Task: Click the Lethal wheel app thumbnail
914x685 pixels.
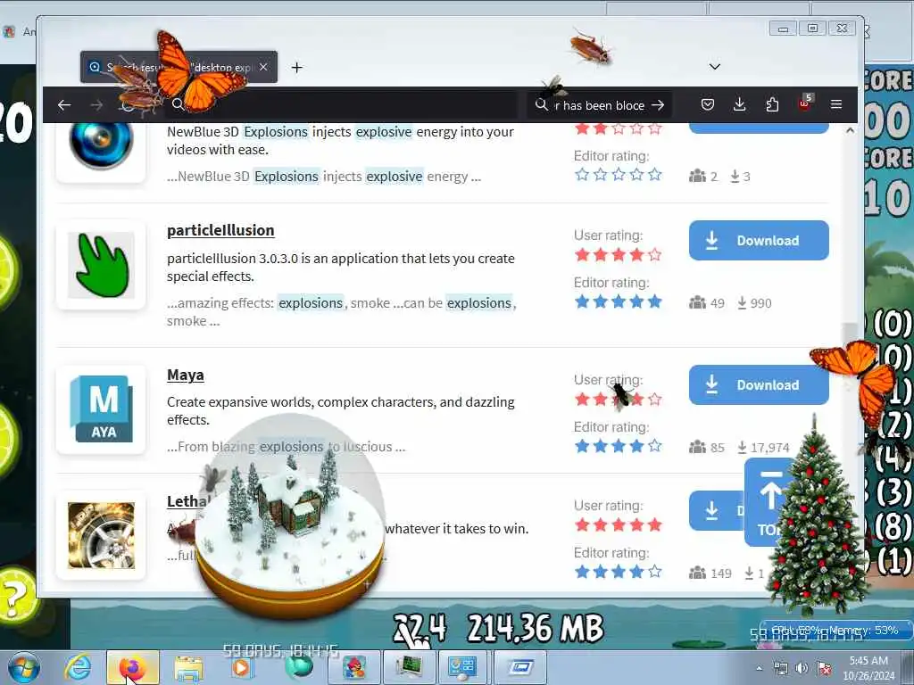Action: (x=101, y=535)
